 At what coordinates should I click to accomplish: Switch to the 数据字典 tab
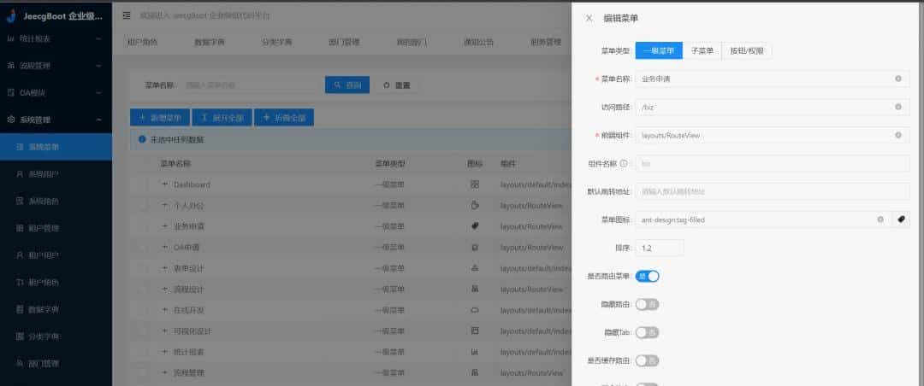click(x=210, y=43)
